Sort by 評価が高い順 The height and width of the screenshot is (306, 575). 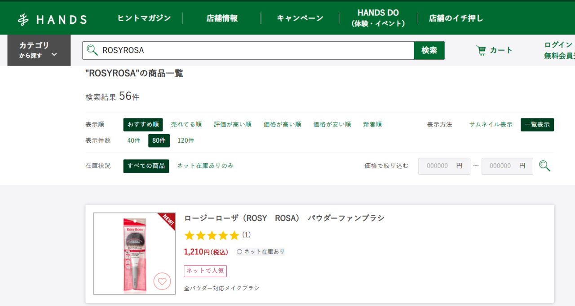(233, 125)
